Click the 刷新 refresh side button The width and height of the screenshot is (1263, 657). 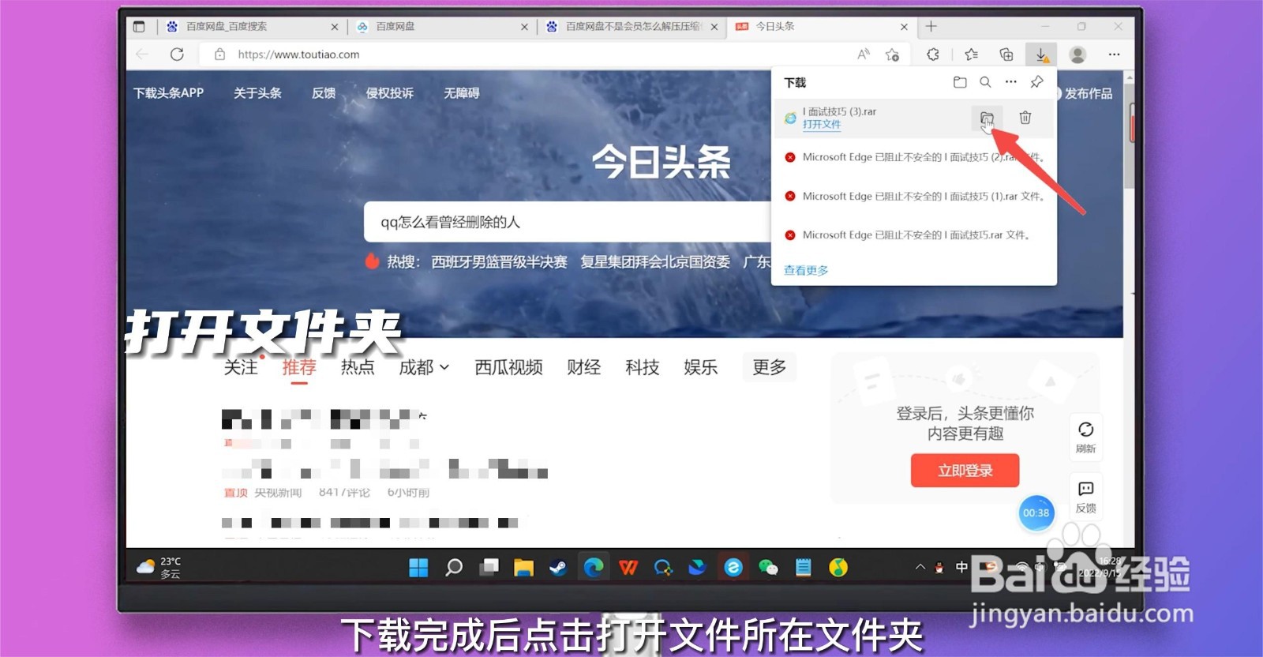pyautogui.click(x=1086, y=437)
